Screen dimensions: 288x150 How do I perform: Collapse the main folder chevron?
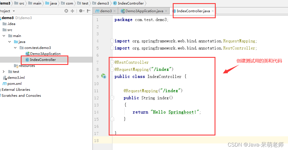(x=4, y=36)
